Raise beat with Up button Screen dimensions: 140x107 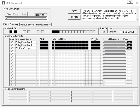point(104,32)
